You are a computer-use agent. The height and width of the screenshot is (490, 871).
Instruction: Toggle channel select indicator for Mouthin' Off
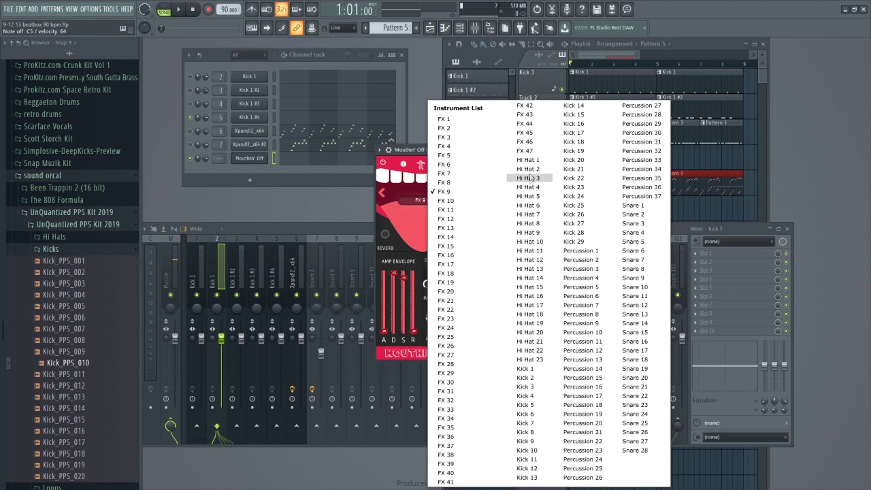[x=274, y=159]
